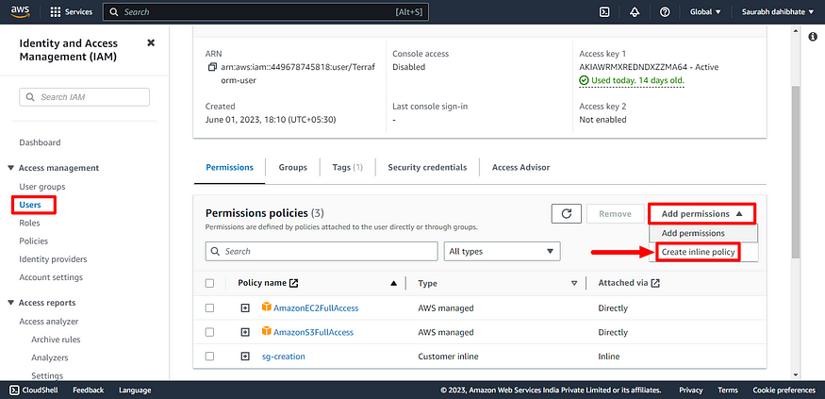Check the AmazonEC2FullAccess row checkbox

(210, 308)
